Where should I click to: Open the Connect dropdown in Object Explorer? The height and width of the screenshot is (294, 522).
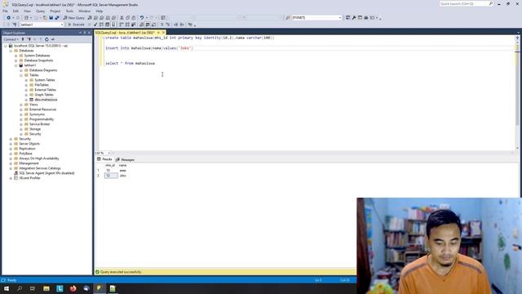(11, 39)
